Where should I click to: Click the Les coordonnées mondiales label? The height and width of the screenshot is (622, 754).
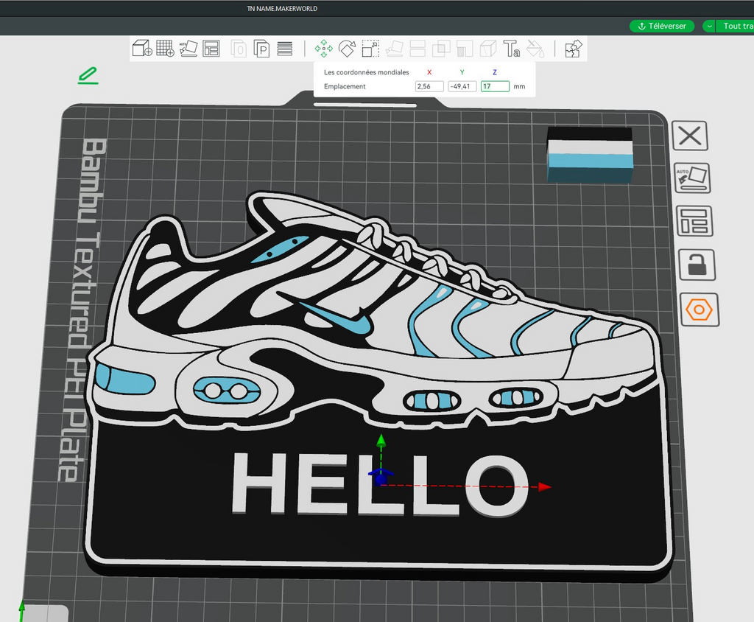[367, 72]
